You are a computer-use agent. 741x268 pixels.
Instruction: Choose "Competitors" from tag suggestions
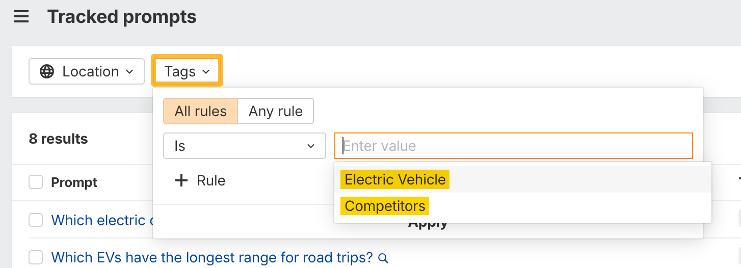coord(385,206)
